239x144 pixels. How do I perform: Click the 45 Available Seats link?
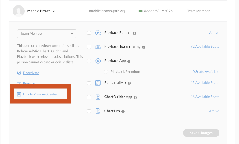click(x=205, y=82)
